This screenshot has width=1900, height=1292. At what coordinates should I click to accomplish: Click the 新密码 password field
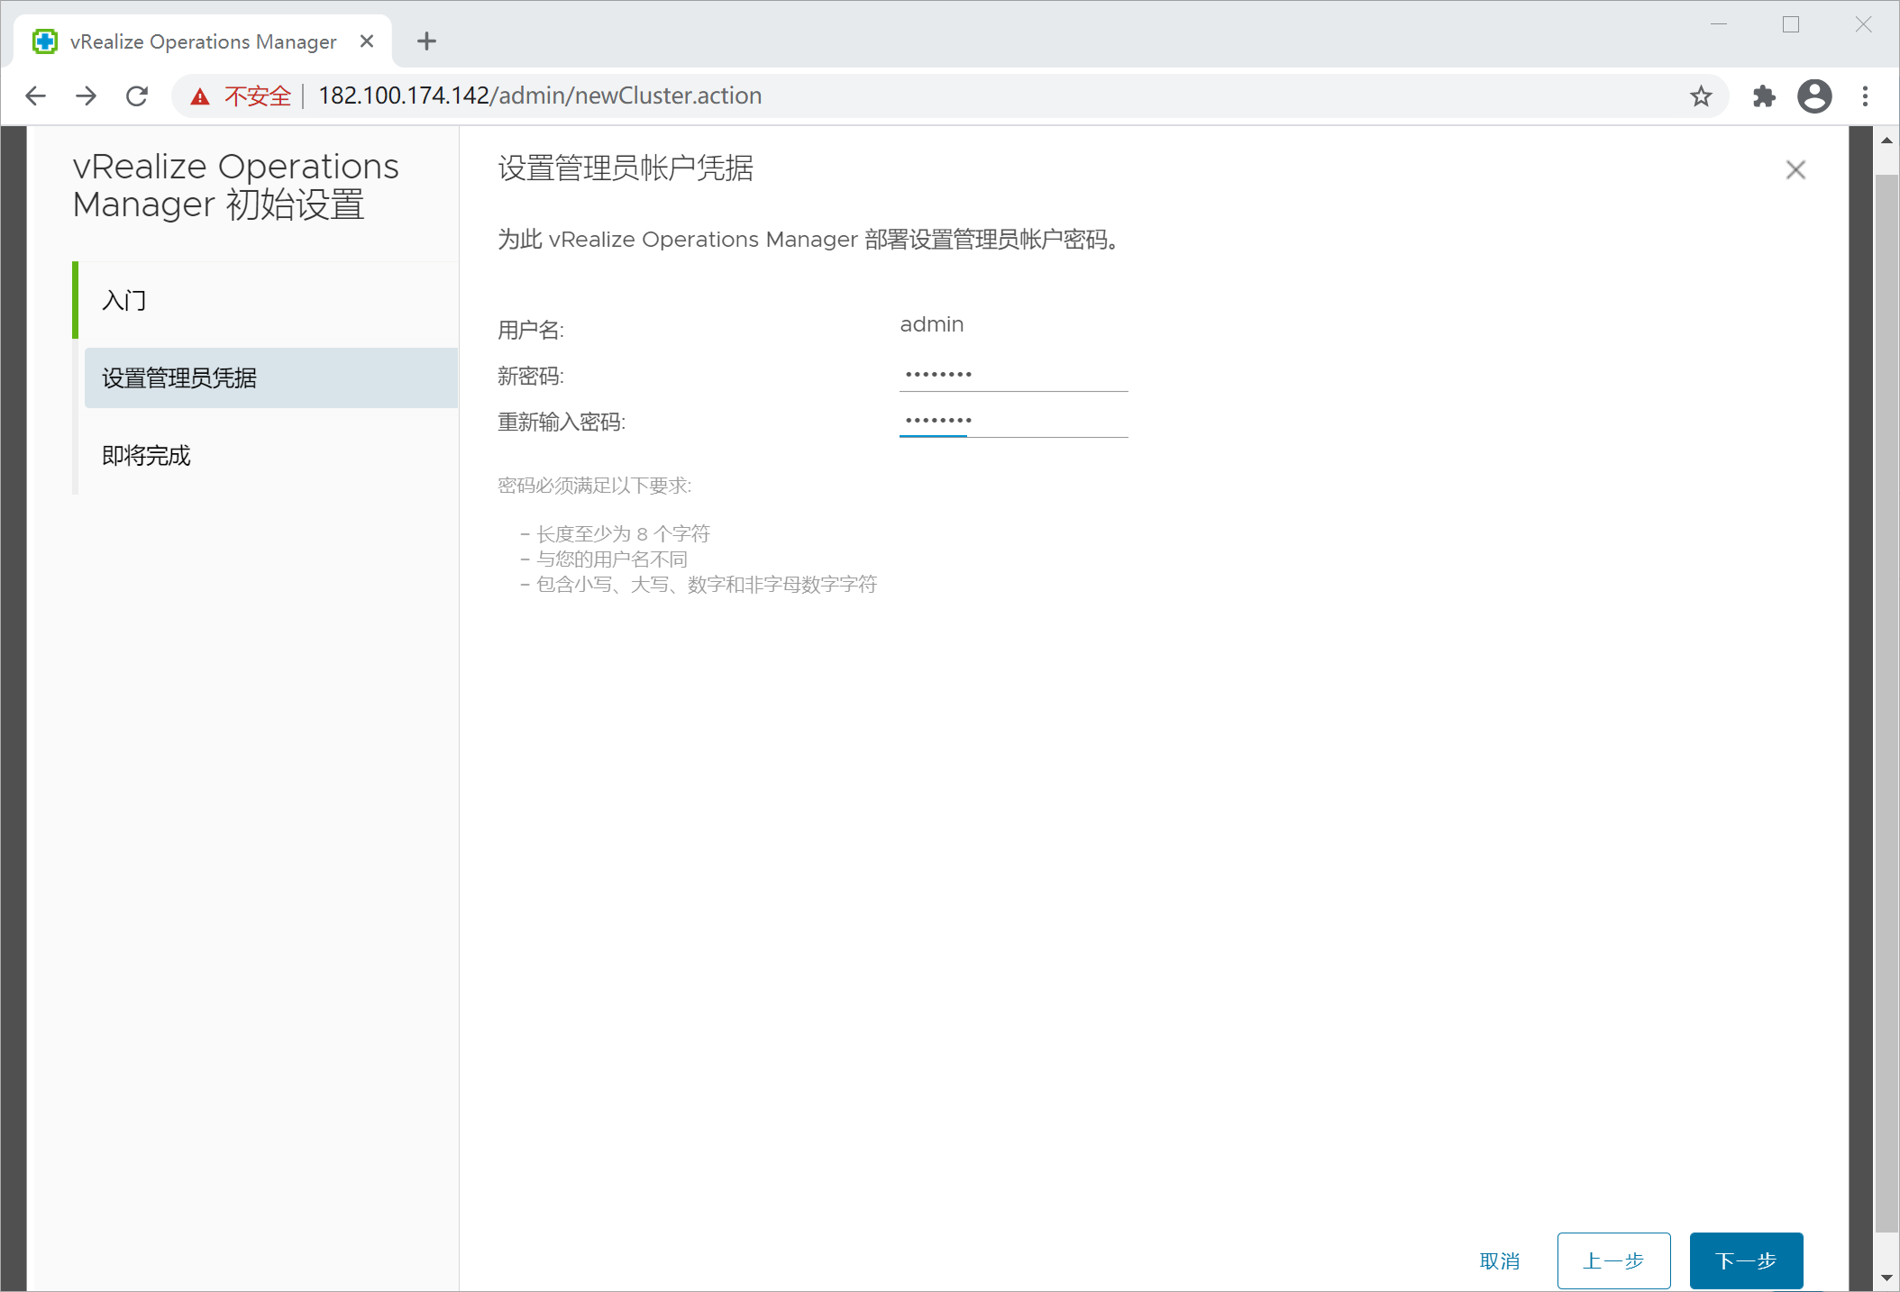pyautogui.click(x=1012, y=374)
